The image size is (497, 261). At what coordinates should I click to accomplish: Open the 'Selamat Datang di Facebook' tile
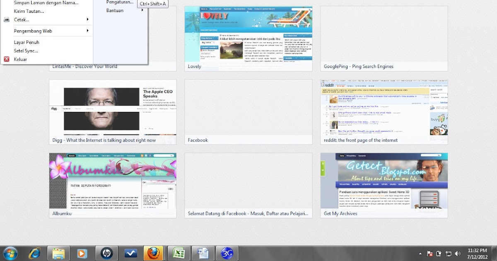(x=248, y=186)
